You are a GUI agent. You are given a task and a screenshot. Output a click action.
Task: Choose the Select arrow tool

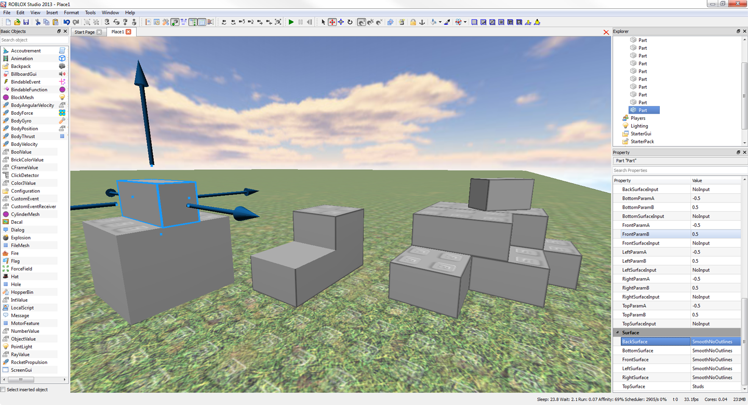(323, 22)
